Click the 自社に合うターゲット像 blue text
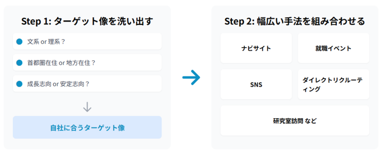The height and width of the screenshot is (153, 384). click(x=87, y=127)
